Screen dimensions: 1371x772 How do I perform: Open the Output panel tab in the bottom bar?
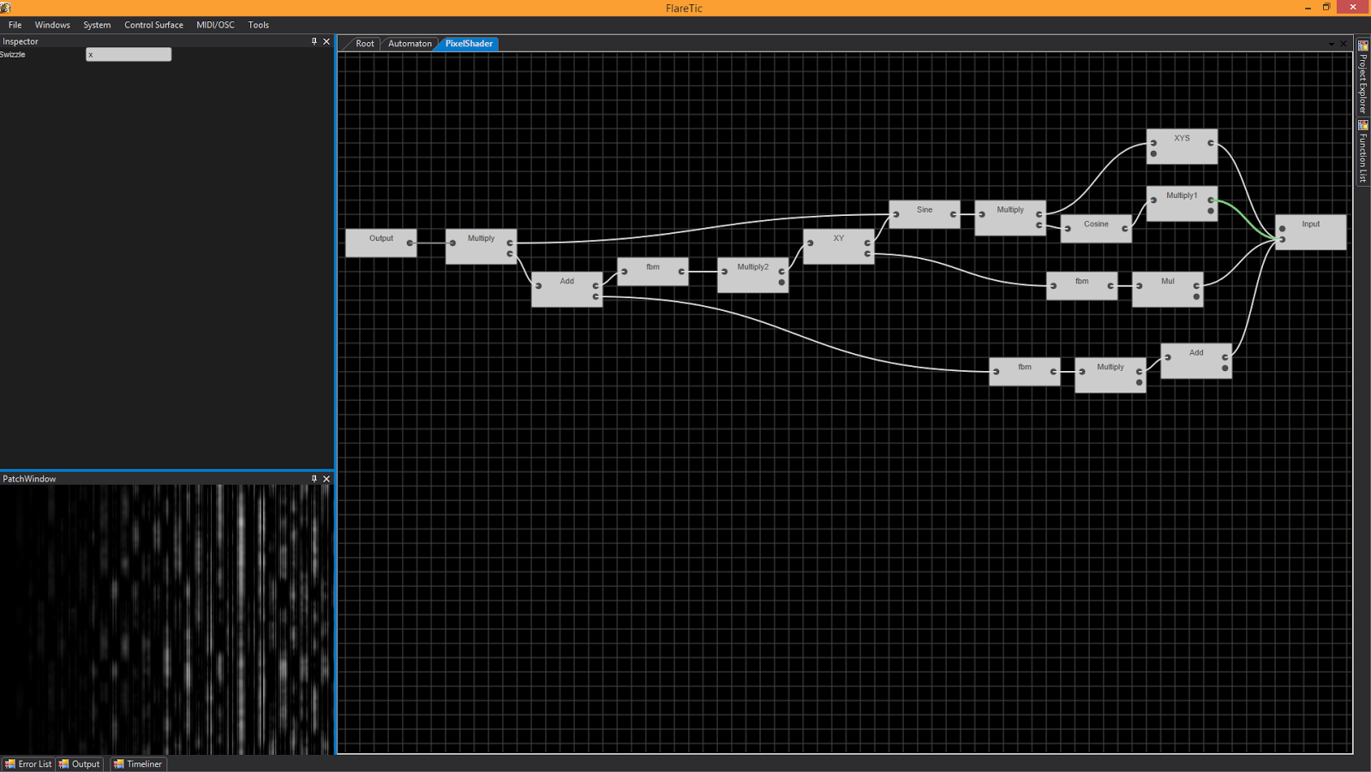click(x=79, y=764)
